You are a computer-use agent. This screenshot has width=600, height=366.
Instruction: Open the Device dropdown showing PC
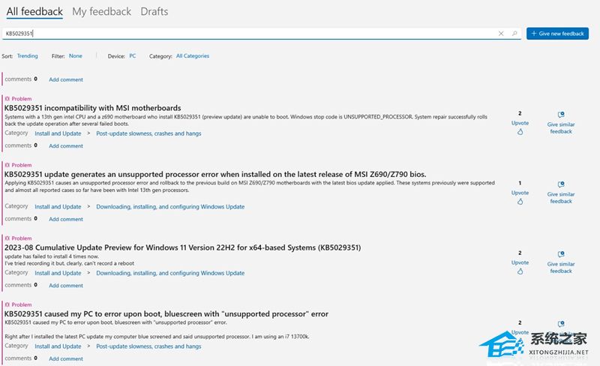click(133, 56)
